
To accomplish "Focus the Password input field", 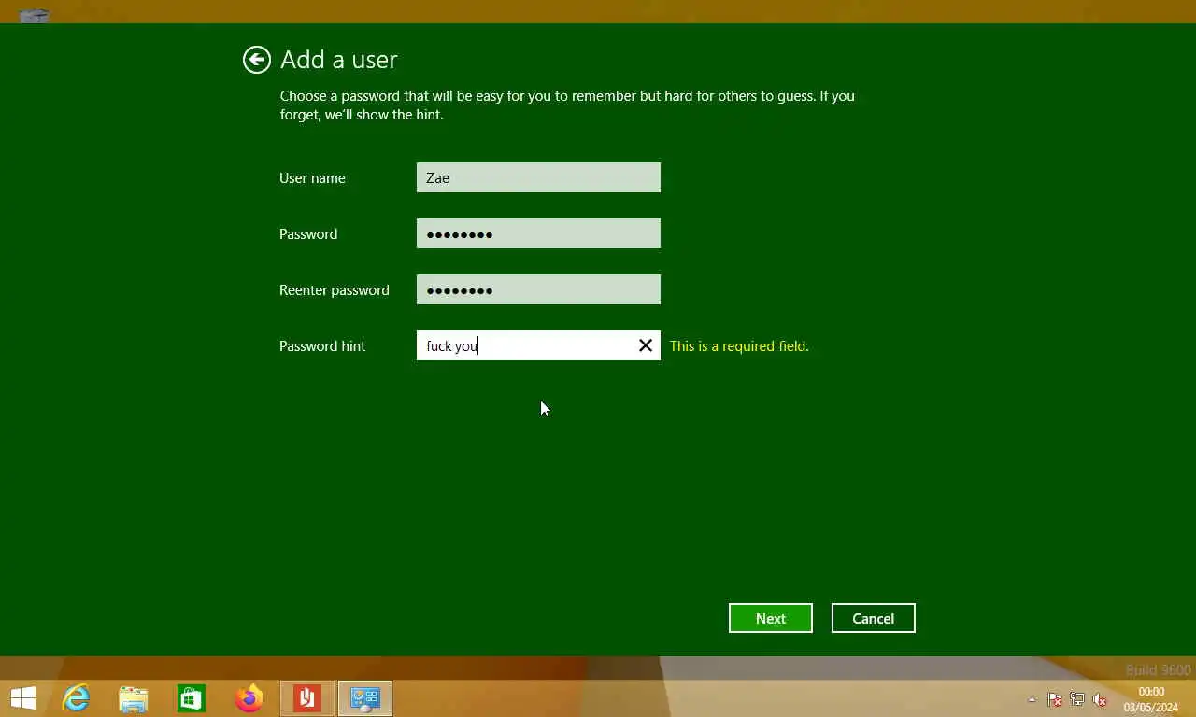I will (x=538, y=233).
